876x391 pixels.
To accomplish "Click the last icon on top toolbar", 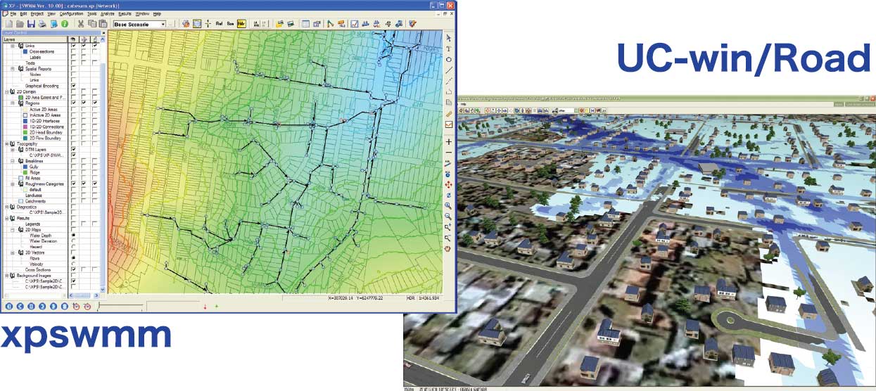I will pyautogui.click(x=413, y=23).
